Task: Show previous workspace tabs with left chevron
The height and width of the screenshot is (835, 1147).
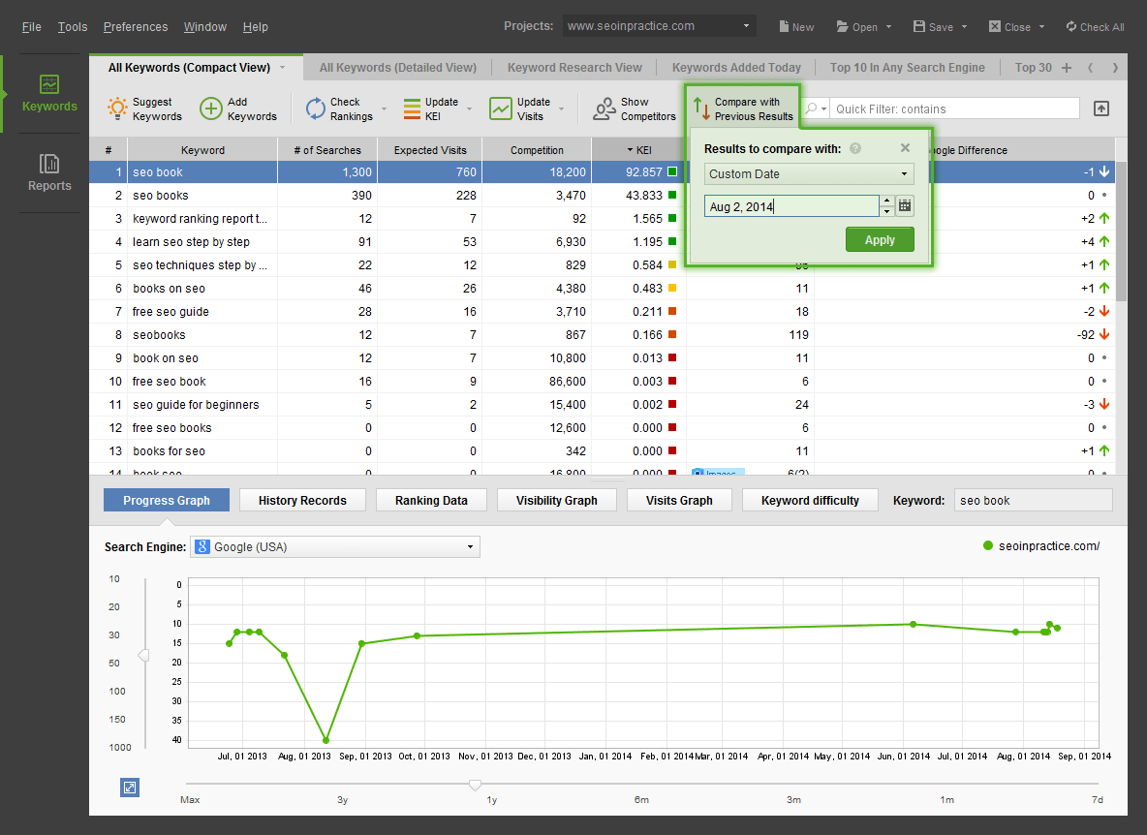Action: pos(1091,68)
